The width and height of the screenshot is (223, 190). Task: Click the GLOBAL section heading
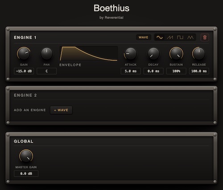coord(24,141)
